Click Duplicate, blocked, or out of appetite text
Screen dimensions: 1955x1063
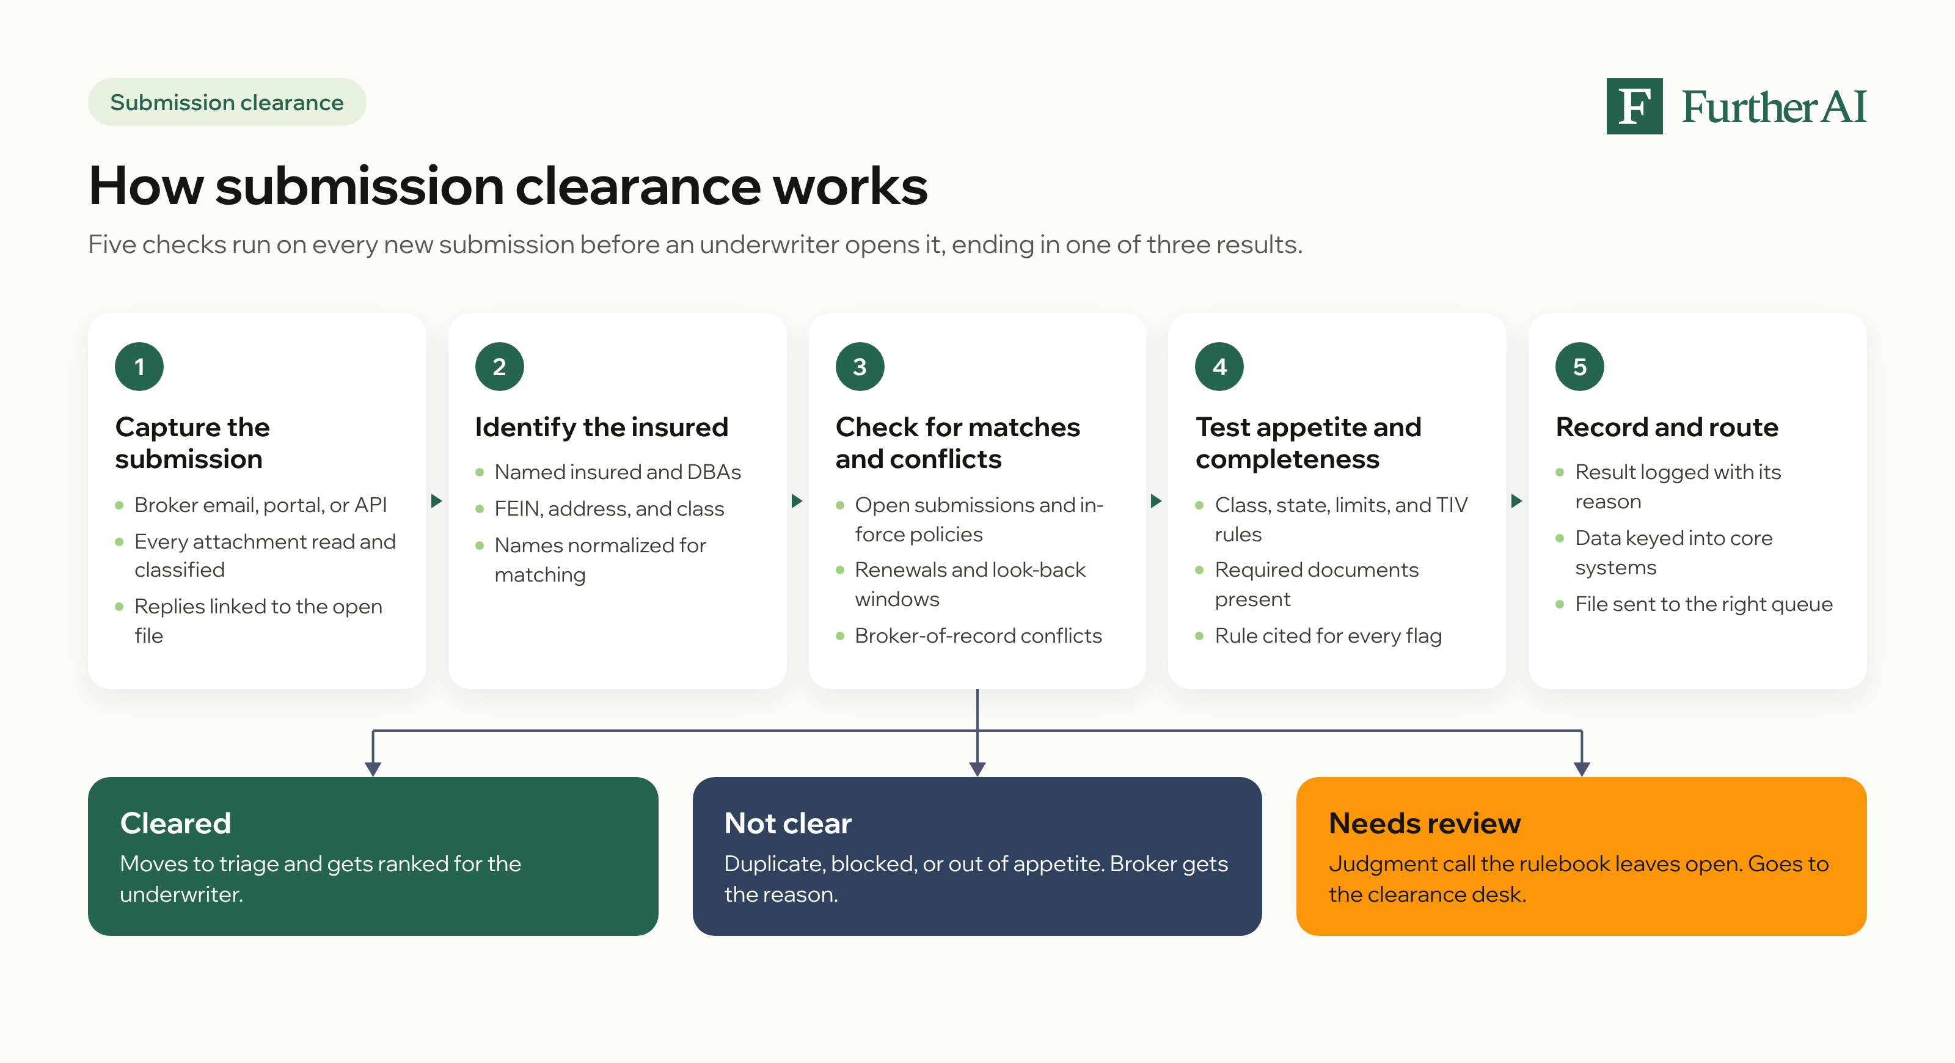click(x=975, y=879)
